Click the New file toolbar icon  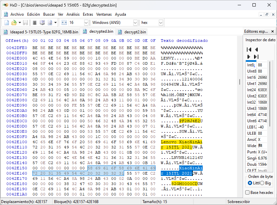[x=7, y=23]
